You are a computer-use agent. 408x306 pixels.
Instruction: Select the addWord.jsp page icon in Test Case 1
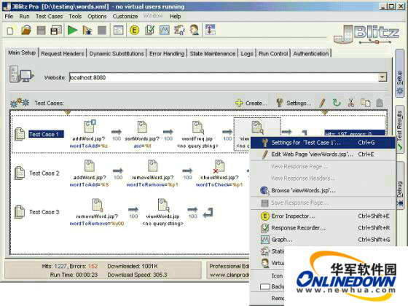click(x=90, y=126)
